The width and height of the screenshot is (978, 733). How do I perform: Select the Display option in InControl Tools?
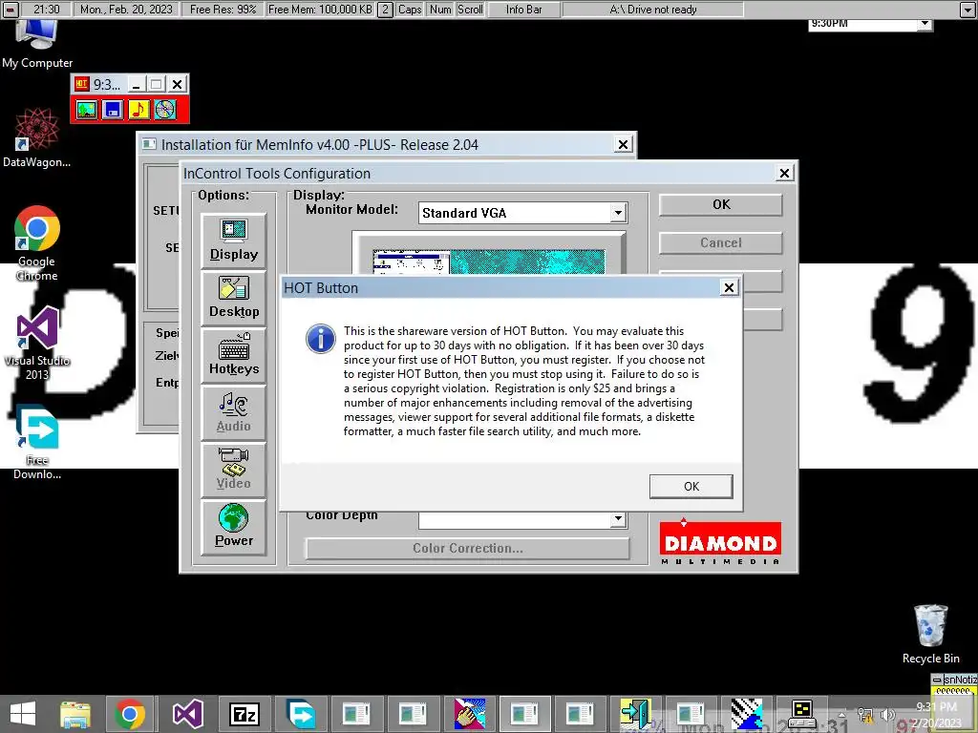(234, 241)
